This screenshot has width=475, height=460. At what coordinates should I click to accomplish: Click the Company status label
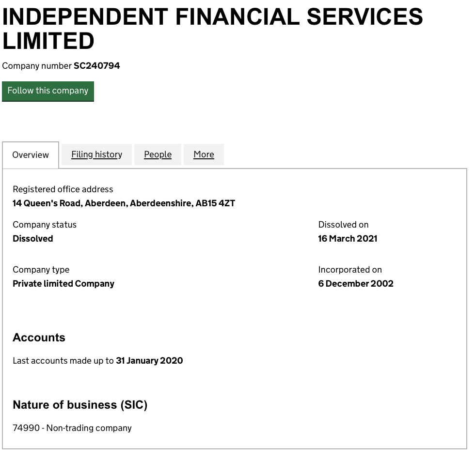[45, 225]
